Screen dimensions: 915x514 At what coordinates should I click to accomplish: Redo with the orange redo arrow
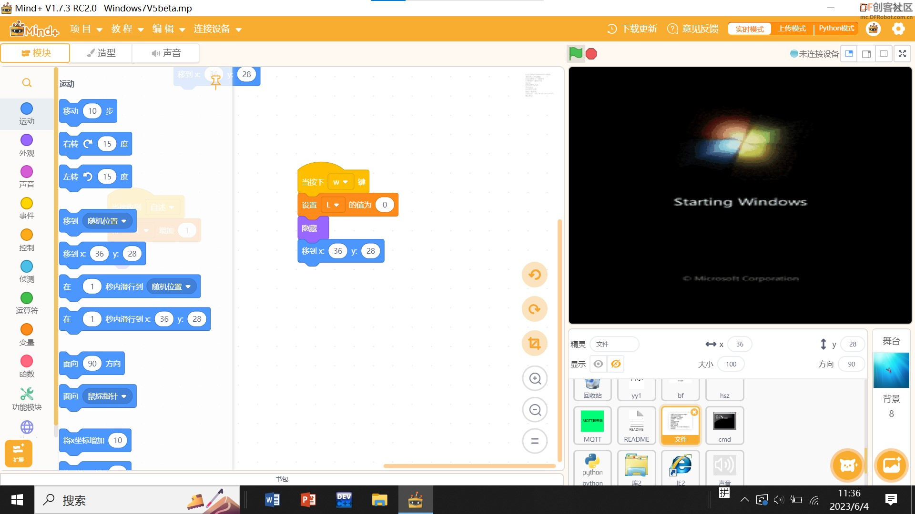535,309
